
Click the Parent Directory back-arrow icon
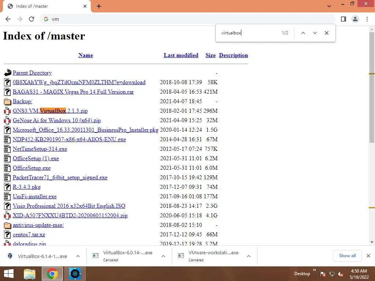tap(7, 73)
